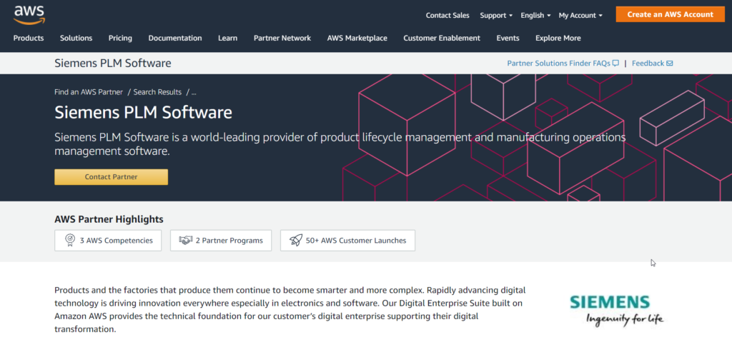Click the FAQs speech bubble icon

tap(615, 64)
